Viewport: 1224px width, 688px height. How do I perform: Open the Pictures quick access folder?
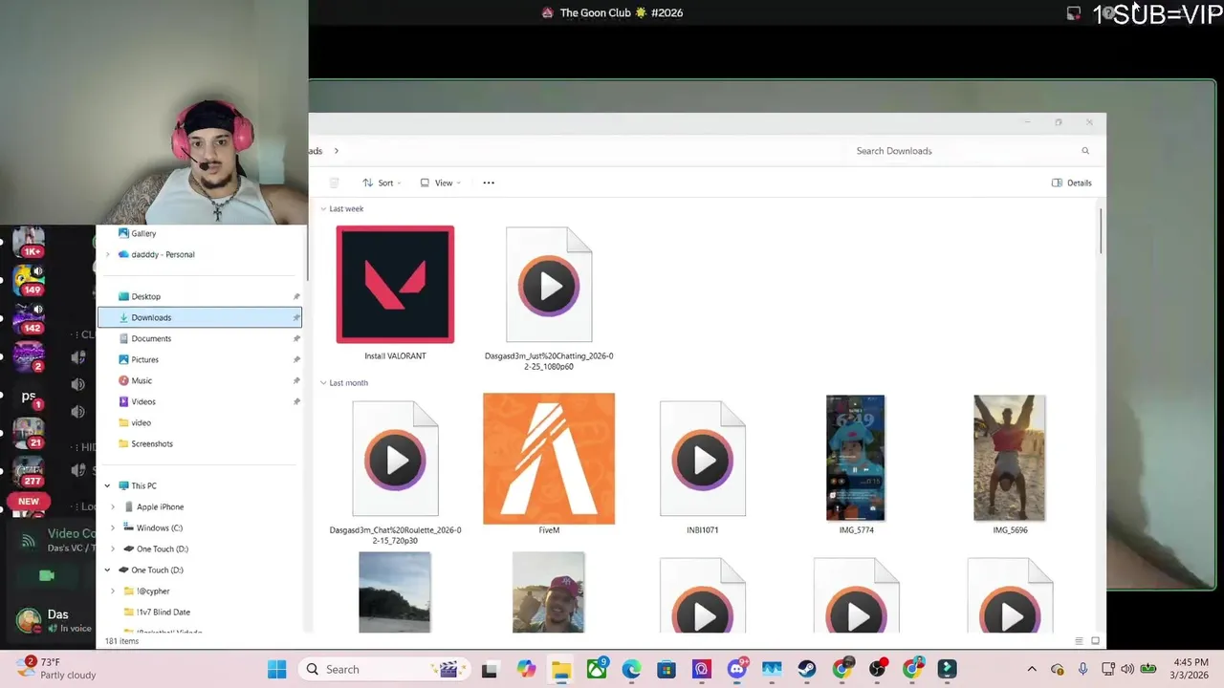138,359
